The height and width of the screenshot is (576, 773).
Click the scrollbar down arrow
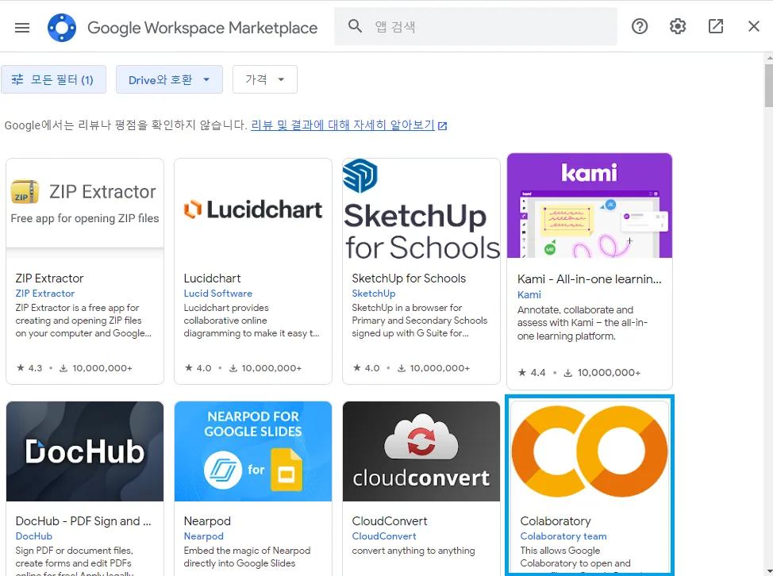[769, 570]
